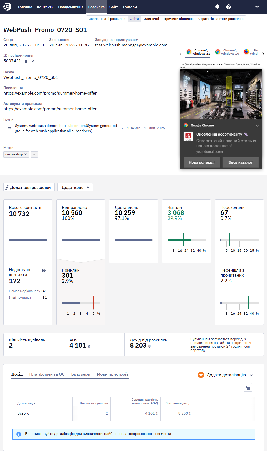Open Додаткові розсилки button

pos(29,187)
